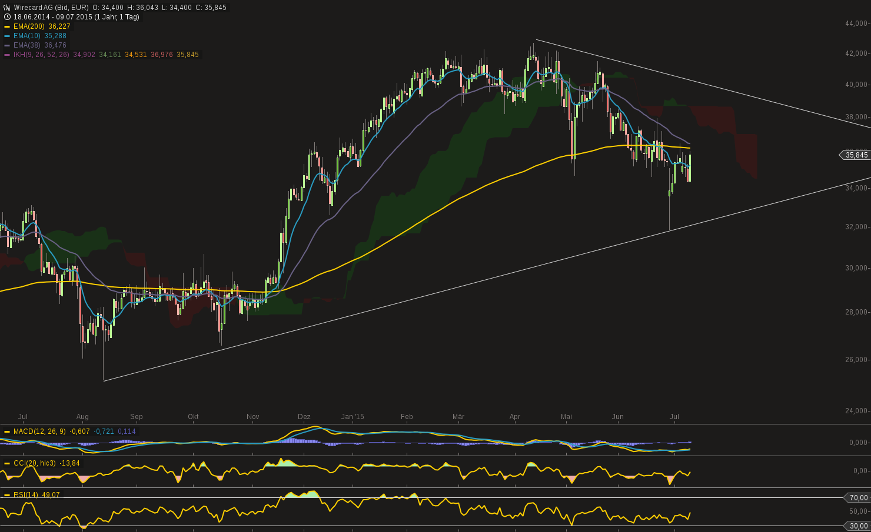Screen dimensions: 871x532
Task: Select the MACD(12, 26, 9) indicator label
Action: pos(39,431)
